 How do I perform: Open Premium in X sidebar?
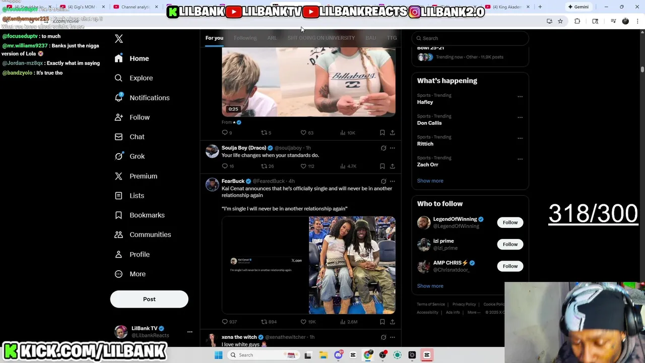136,176
